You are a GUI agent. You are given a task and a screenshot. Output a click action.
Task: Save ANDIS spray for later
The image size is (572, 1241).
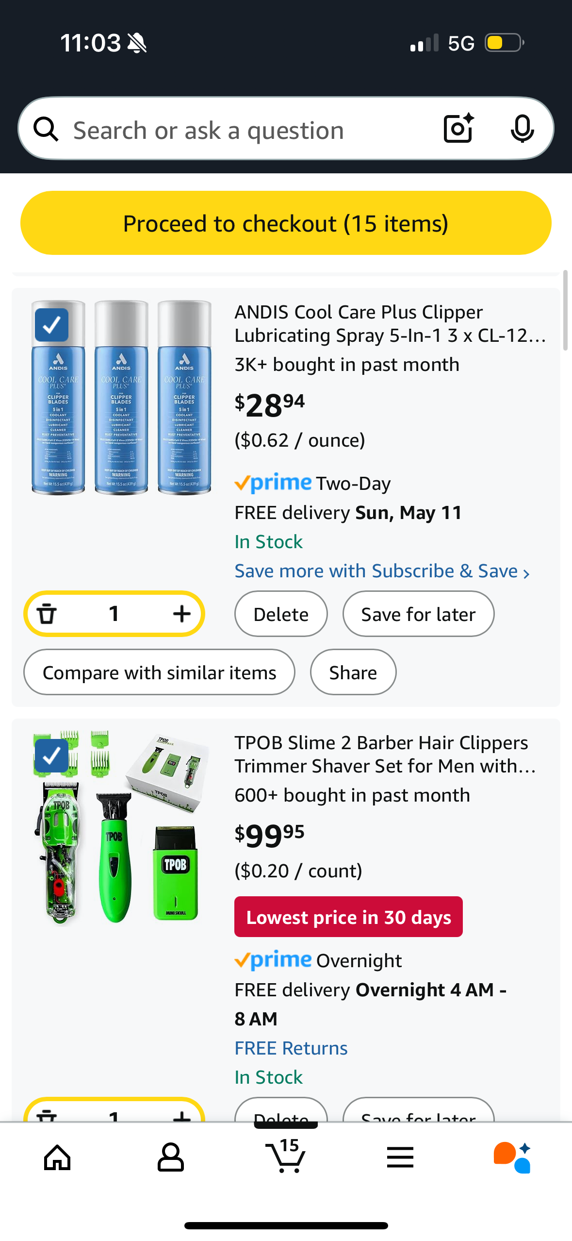(418, 614)
